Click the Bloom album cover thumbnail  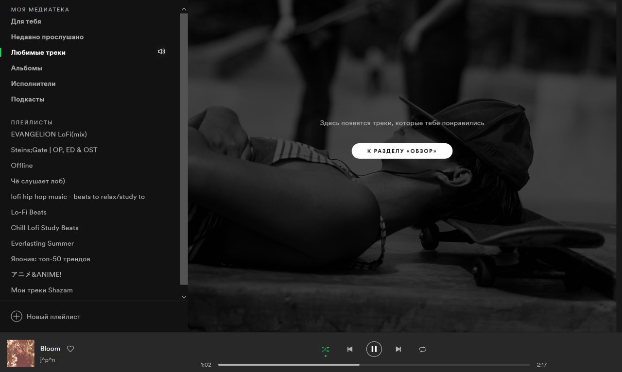point(20,354)
